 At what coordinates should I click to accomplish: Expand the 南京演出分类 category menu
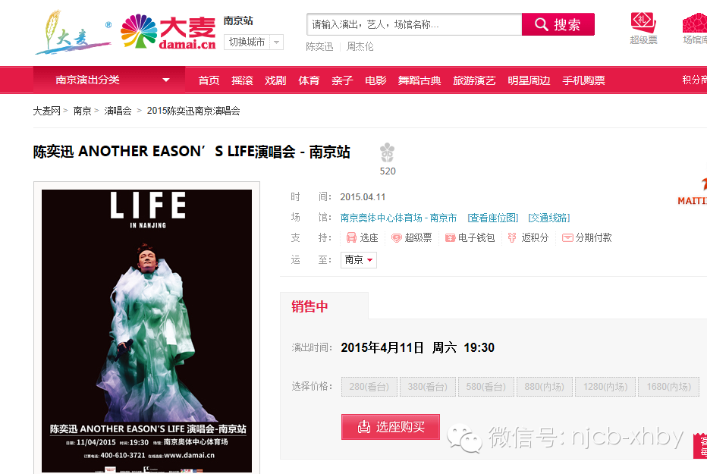pos(109,80)
